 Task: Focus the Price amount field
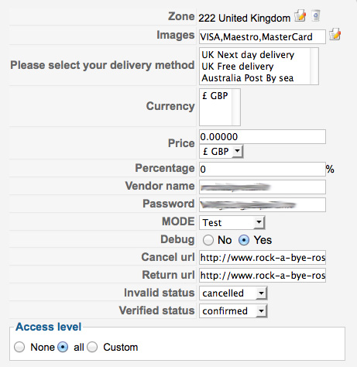point(263,137)
